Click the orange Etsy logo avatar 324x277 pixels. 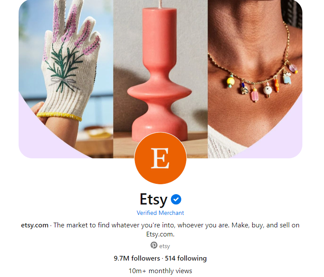(160, 158)
